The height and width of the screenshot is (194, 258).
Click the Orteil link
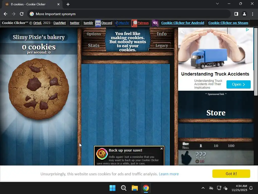37,23
